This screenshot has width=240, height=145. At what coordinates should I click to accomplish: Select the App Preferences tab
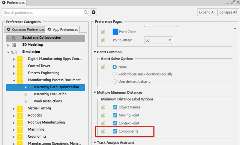(x=63, y=29)
